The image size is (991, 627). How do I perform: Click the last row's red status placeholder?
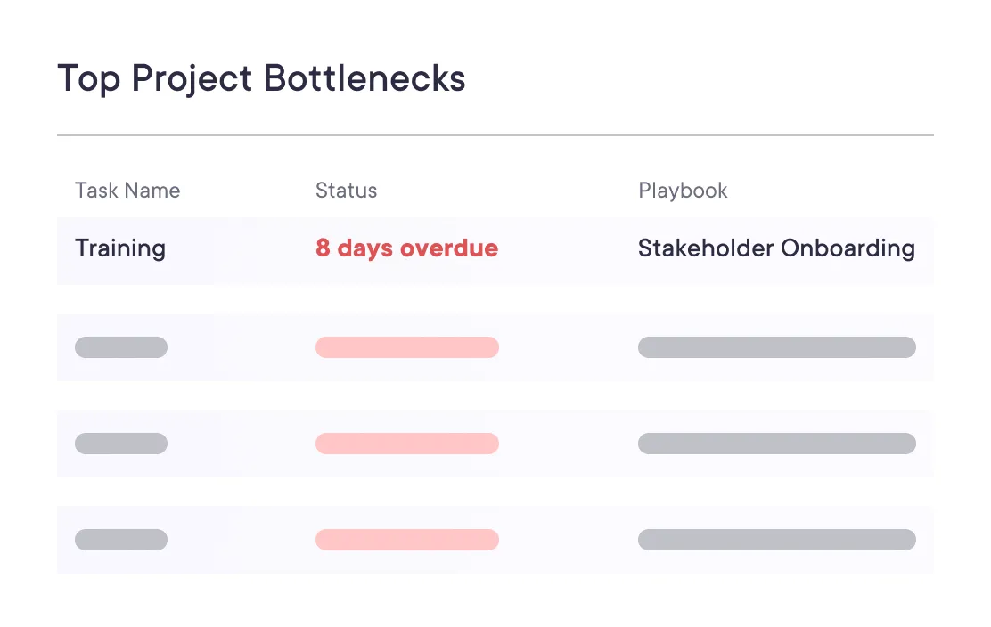coord(407,540)
